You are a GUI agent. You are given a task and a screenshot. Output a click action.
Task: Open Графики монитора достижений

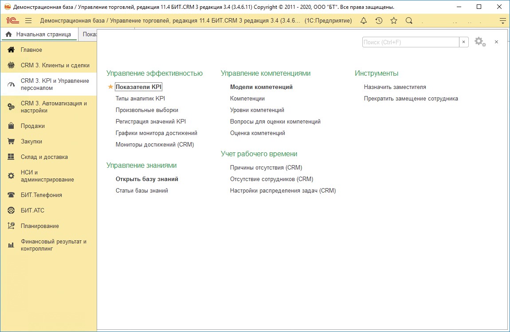coord(157,133)
